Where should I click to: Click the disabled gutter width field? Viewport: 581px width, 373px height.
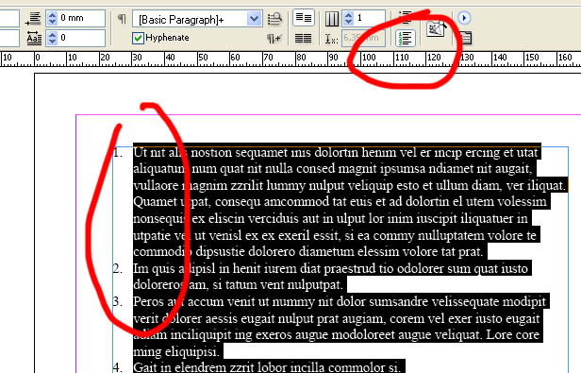coord(363,38)
